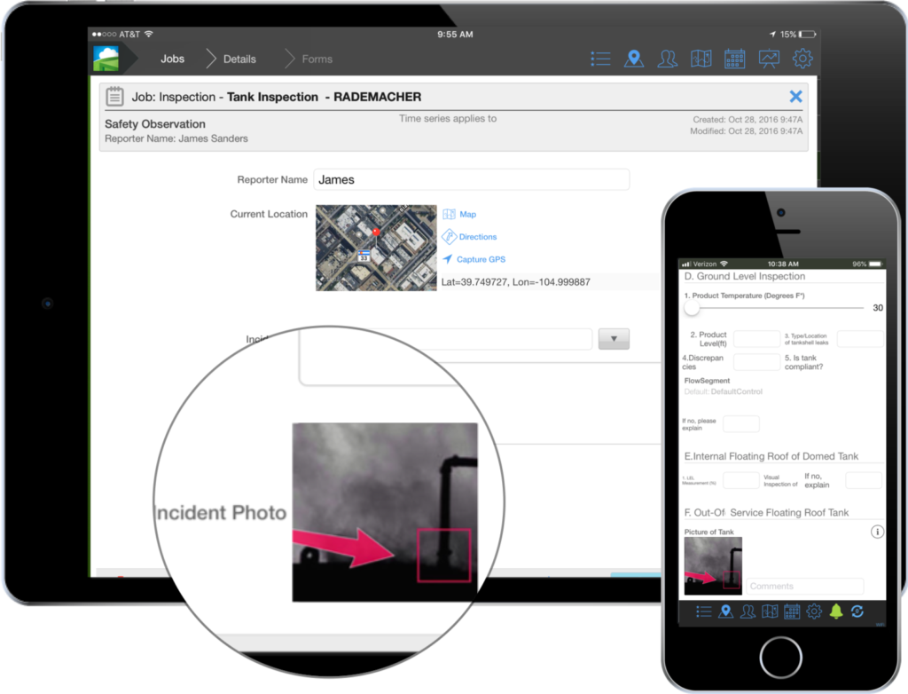Tap the info circle next to Picture of Tank
Screen dimensions: 908x694
pyautogui.click(x=877, y=531)
